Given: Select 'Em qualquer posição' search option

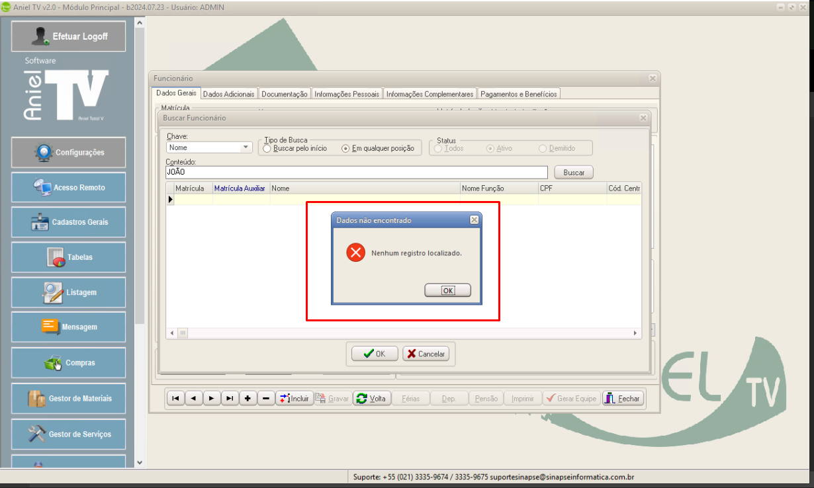Looking at the screenshot, I should pos(345,149).
